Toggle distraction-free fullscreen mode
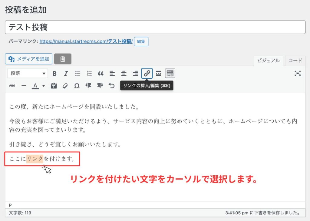Image resolution: width=310 pixels, height=221 pixels. (298, 73)
